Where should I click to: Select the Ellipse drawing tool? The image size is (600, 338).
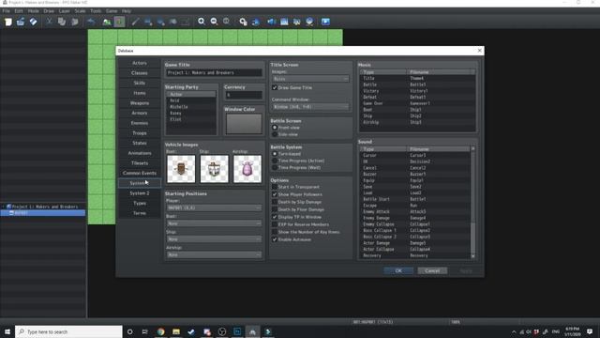[160, 22]
